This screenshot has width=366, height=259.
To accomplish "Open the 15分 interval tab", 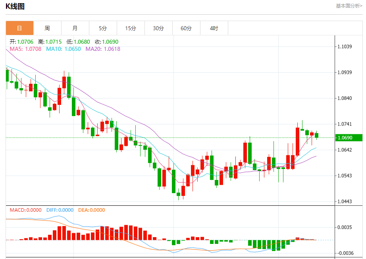I will (x=131, y=28).
